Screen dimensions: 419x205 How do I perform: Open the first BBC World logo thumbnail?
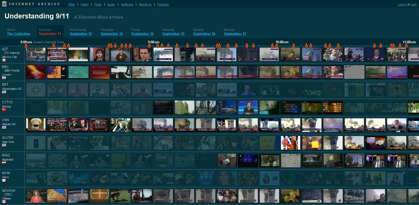36,72
